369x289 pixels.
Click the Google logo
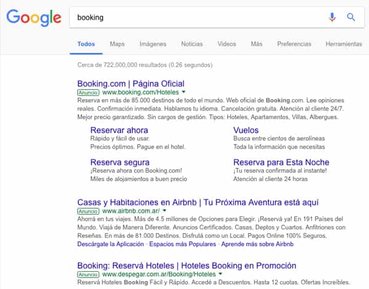click(x=34, y=18)
